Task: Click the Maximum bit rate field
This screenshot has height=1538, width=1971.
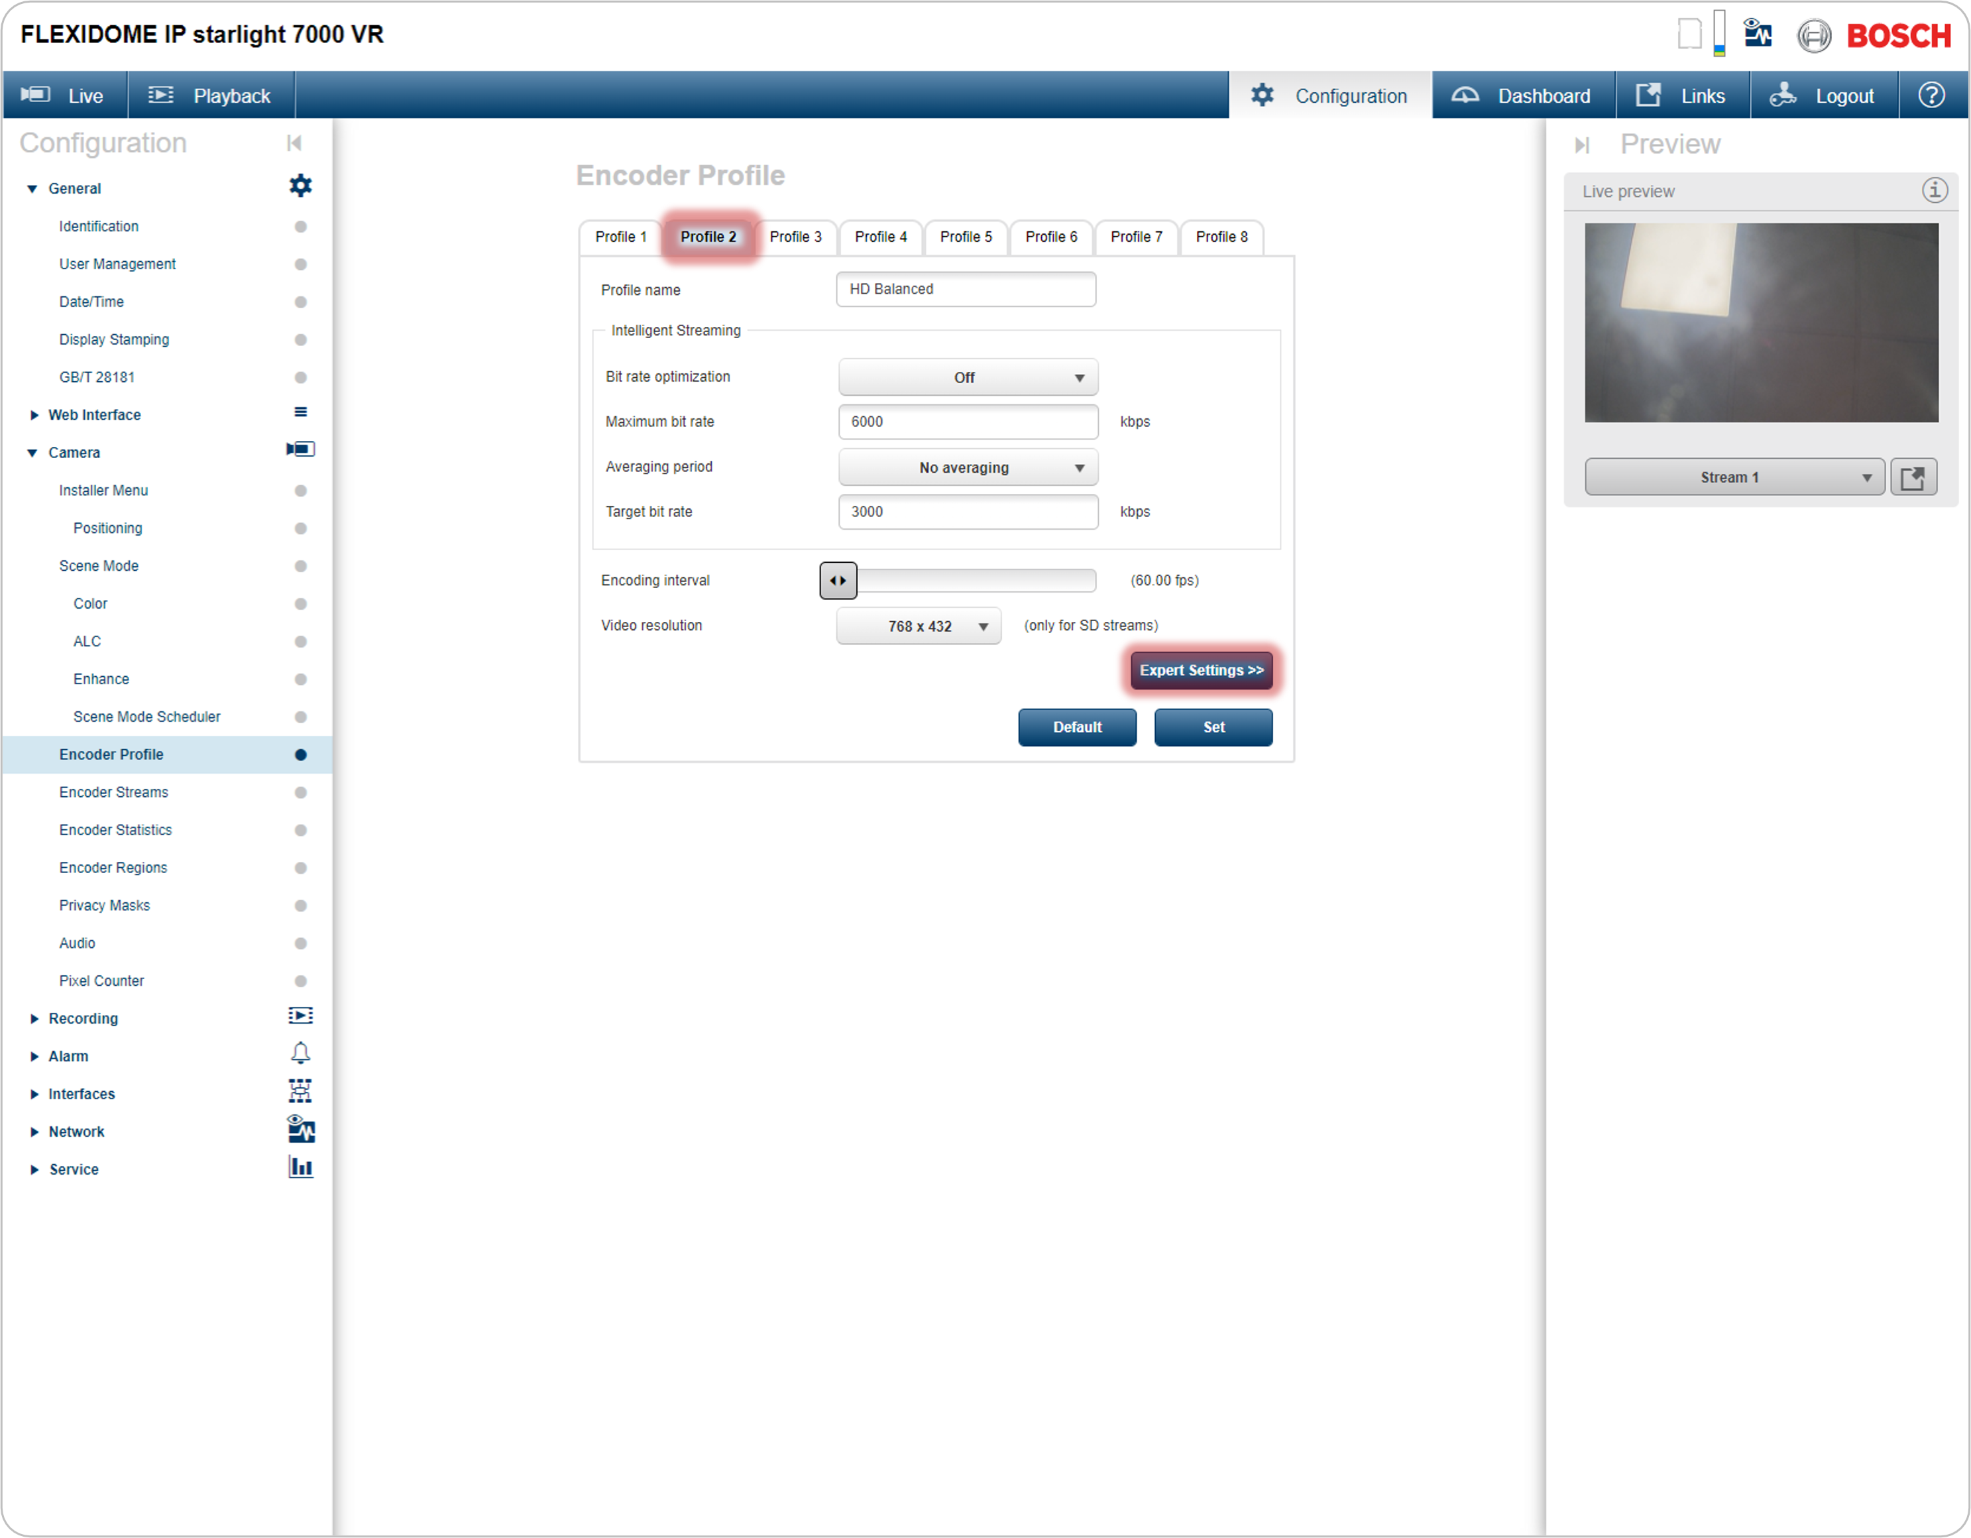Action: (968, 422)
